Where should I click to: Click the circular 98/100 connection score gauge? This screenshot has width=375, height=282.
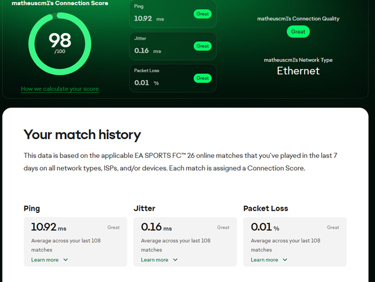pyautogui.click(x=59, y=44)
